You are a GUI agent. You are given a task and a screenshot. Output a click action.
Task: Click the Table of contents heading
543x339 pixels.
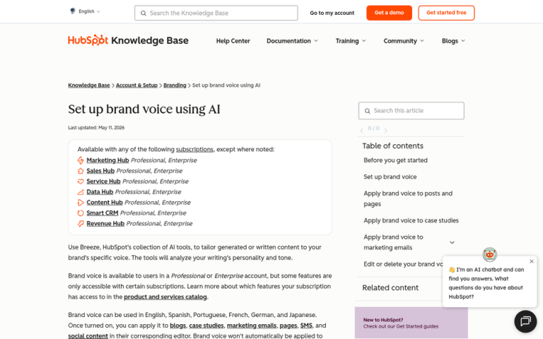(392, 146)
